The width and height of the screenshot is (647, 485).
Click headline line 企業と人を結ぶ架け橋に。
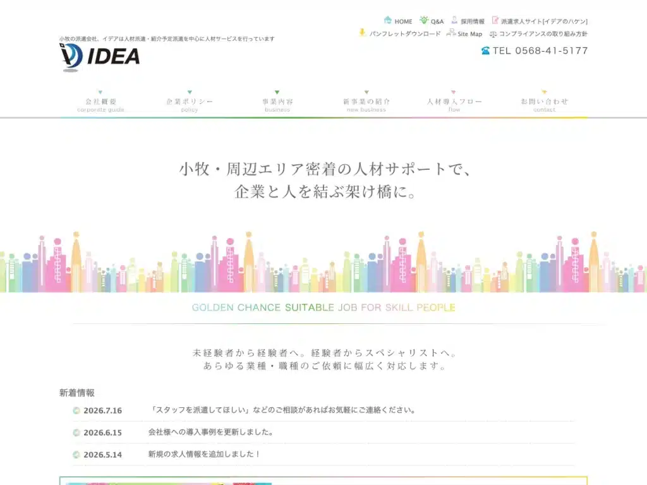pyautogui.click(x=325, y=191)
